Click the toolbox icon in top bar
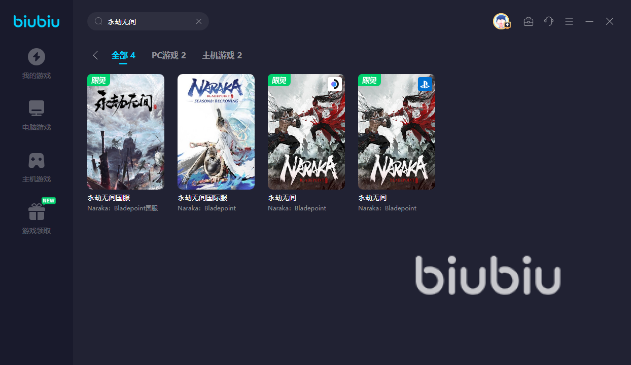 click(x=529, y=21)
